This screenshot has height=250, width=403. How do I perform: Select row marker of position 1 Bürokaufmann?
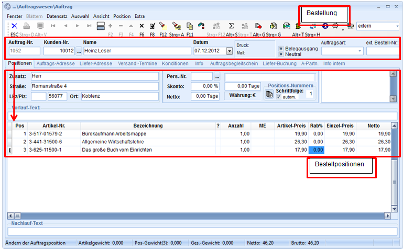9,134
